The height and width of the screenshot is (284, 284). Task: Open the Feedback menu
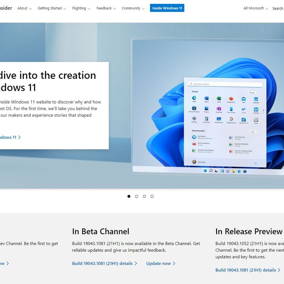pyautogui.click(x=106, y=8)
